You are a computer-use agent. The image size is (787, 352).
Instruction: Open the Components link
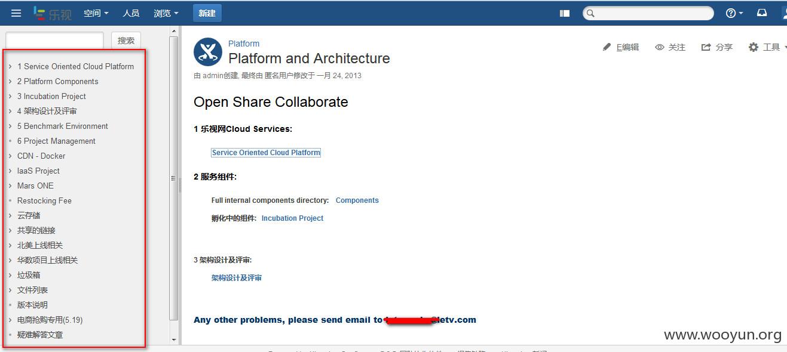click(357, 200)
